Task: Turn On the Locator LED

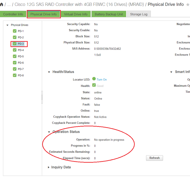Action: point(102,80)
